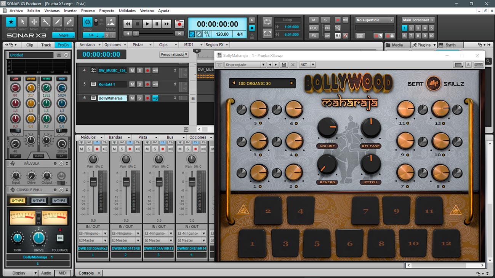The height and width of the screenshot is (278, 495).
Task: Select screenset number 2
Action: coord(411,28)
